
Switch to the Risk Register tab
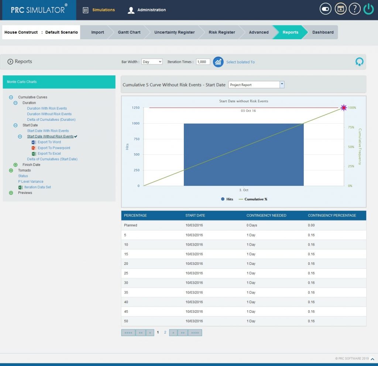(x=221, y=32)
